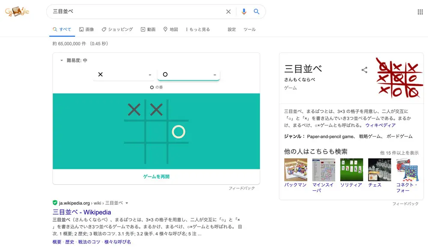
Task: Click the top-right empty board cell
Action: [178, 110]
